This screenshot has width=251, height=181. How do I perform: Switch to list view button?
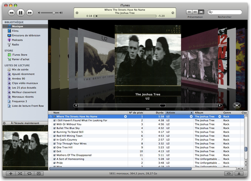coord(189,12)
